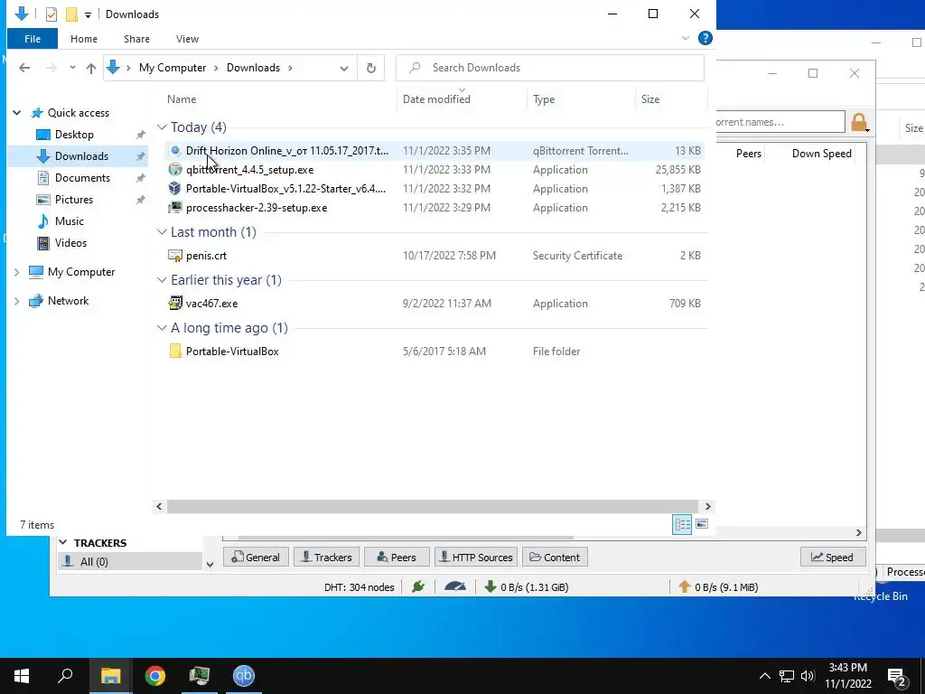Switch Explorer to details view icon

(x=683, y=524)
